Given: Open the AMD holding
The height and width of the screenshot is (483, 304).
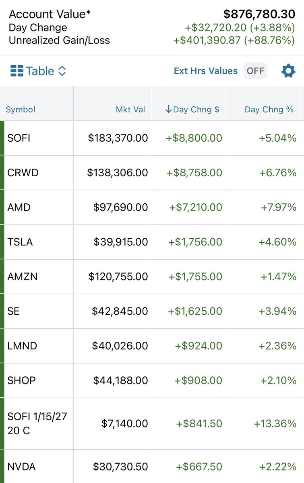Looking at the screenshot, I should click(152, 207).
